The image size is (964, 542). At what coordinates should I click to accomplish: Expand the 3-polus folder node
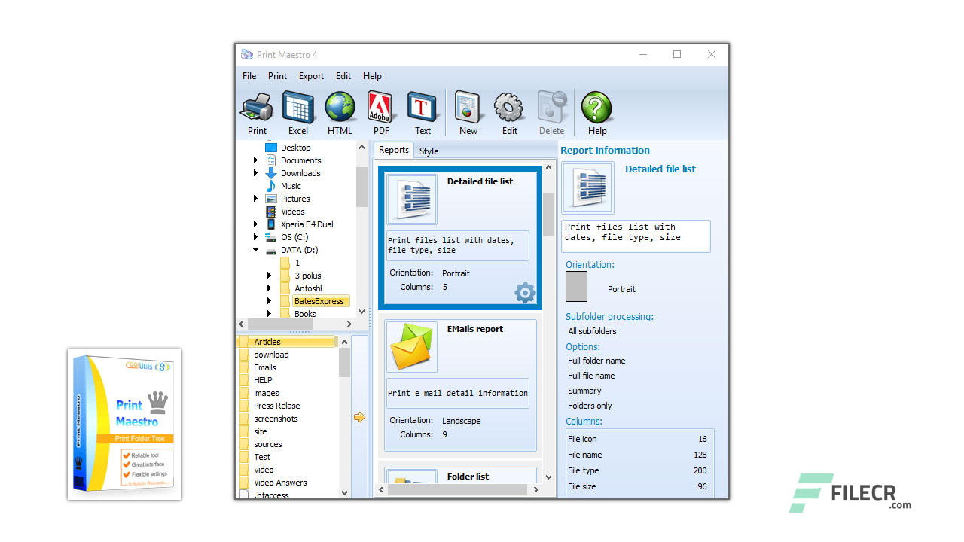coord(269,276)
